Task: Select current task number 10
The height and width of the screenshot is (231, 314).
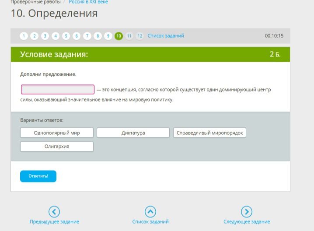Action: pos(119,36)
